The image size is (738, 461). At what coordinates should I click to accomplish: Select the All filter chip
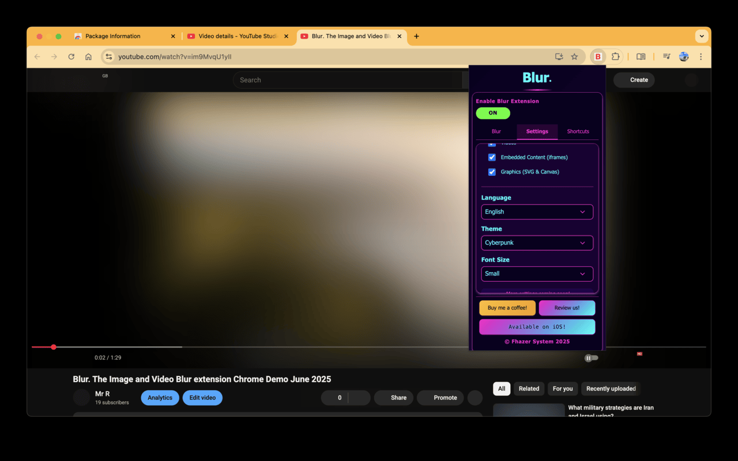tap(502, 388)
